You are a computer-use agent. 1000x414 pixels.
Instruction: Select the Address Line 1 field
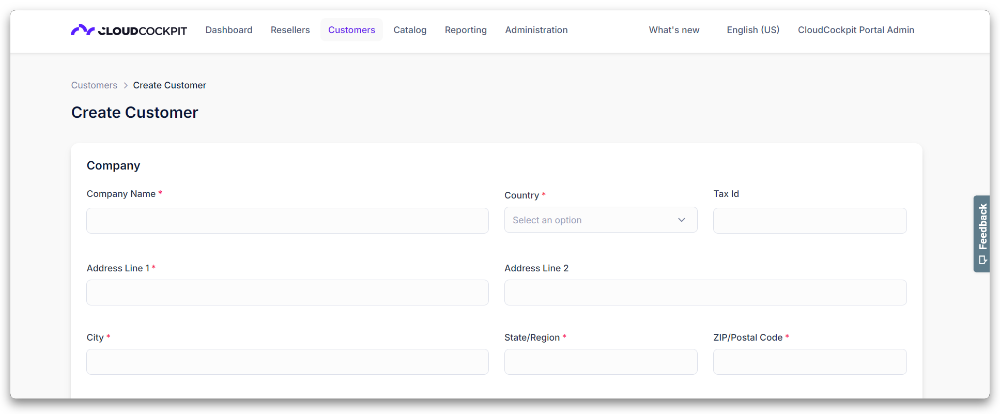coord(287,293)
